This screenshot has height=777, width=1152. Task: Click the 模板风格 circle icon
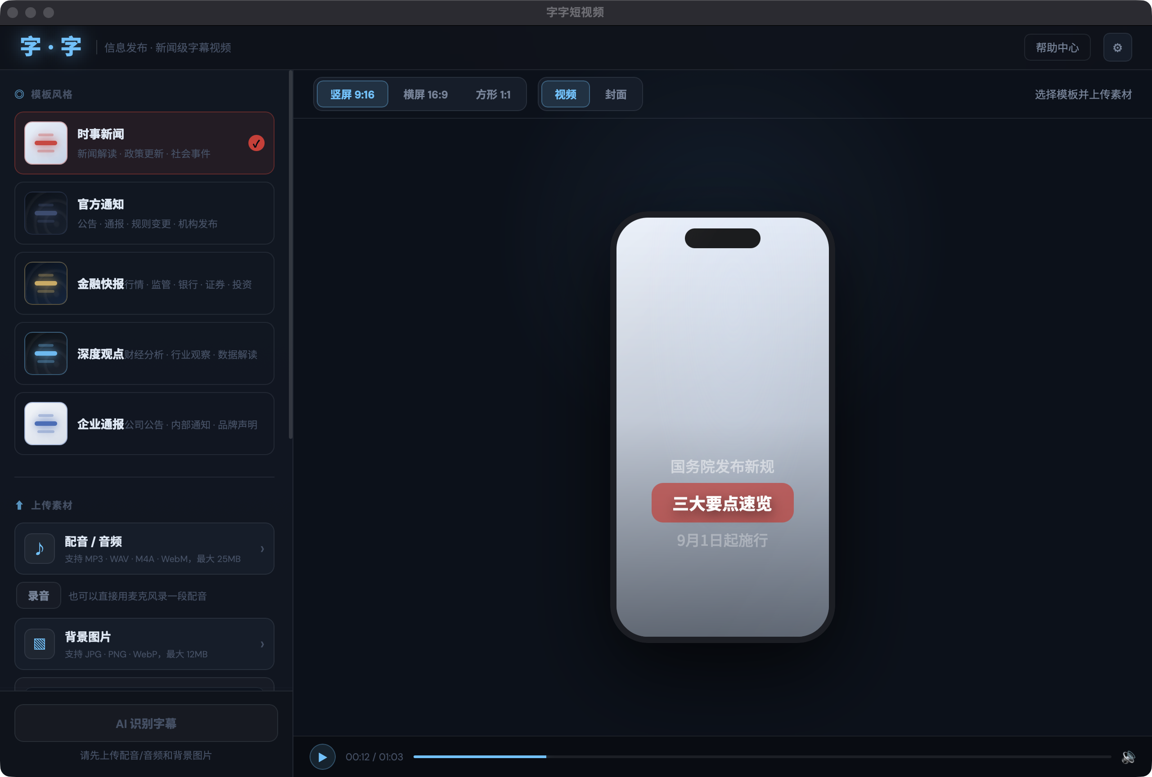19,94
